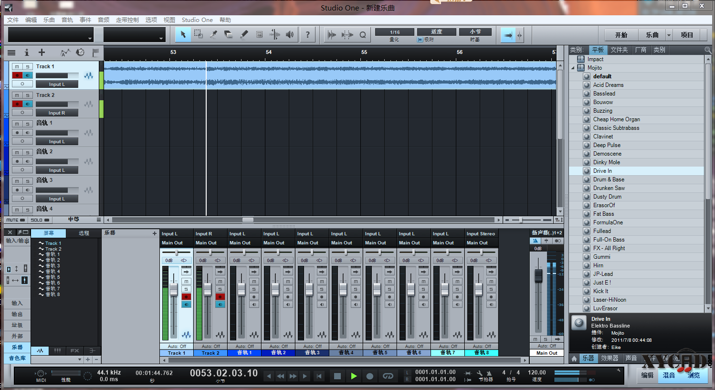Open Track 1 Input L selector

tap(57, 84)
